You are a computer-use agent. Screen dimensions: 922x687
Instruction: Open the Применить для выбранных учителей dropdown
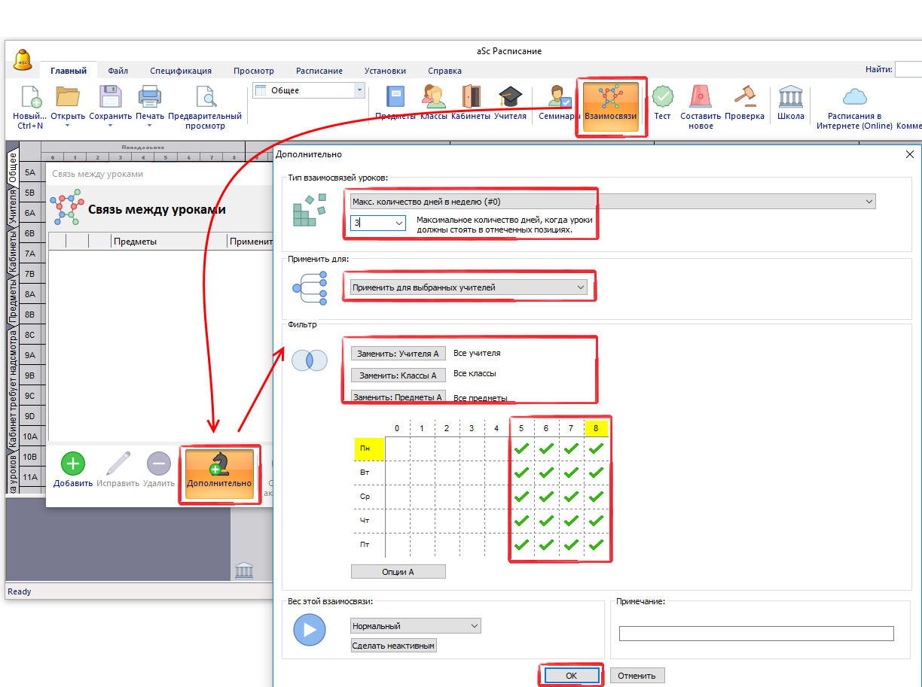(469, 287)
